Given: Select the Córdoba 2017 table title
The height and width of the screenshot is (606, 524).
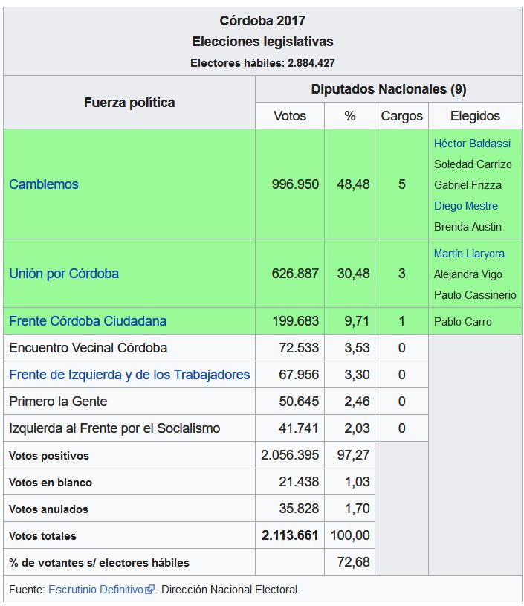Looking at the screenshot, I should (262, 21).
